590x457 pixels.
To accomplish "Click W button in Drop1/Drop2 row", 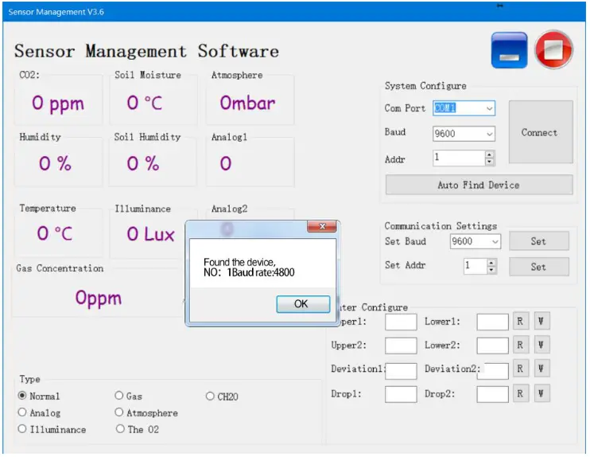I will click(x=541, y=393).
